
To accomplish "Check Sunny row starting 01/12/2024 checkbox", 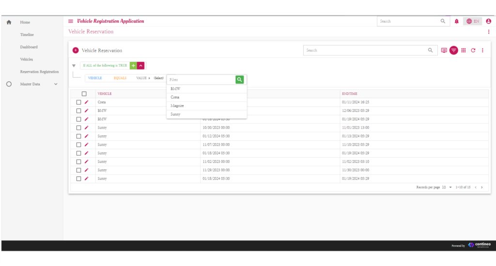I will point(78,136).
